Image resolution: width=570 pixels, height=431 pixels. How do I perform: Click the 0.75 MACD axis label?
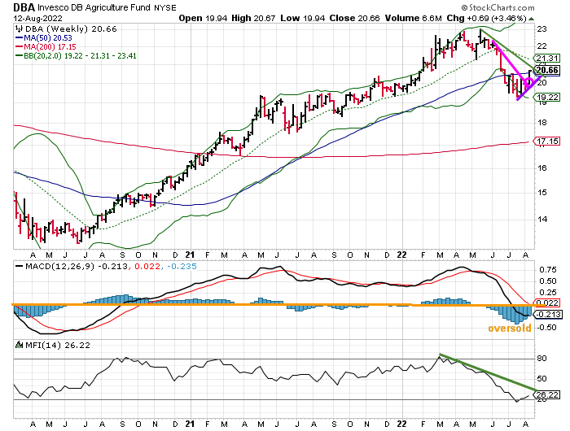547,270
